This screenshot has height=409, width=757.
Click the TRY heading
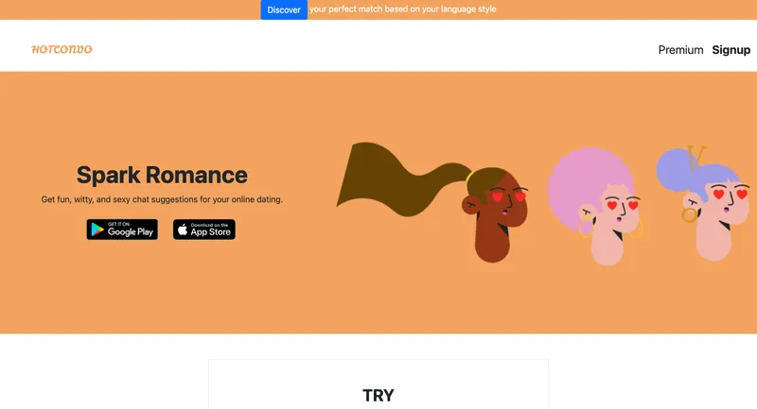point(378,396)
